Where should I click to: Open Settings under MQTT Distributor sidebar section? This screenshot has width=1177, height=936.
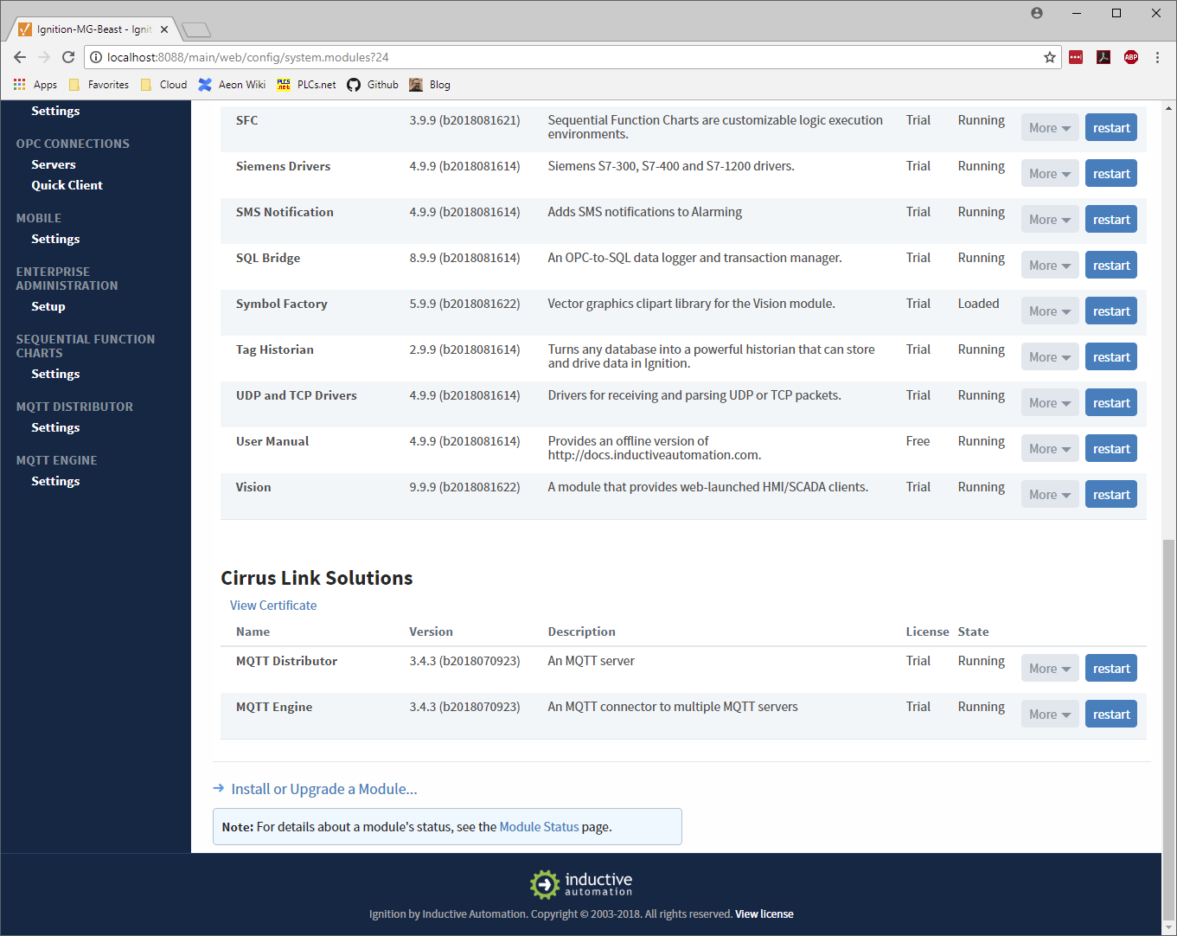[x=55, y=427]
